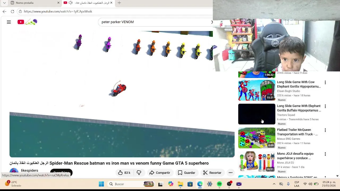Open title Long Slide Game With Elephant Gorilla Buffalo
This screenshot has width=340, height=191.
click(x=299, y=108)
